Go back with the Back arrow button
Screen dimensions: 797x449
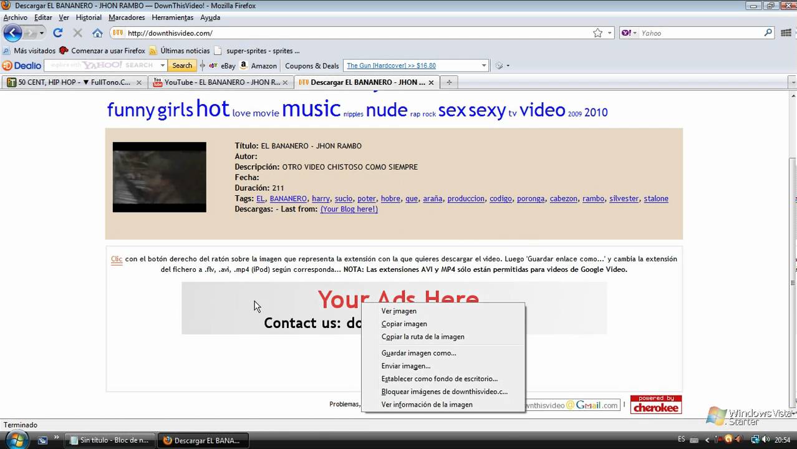[x=12, y=33]
